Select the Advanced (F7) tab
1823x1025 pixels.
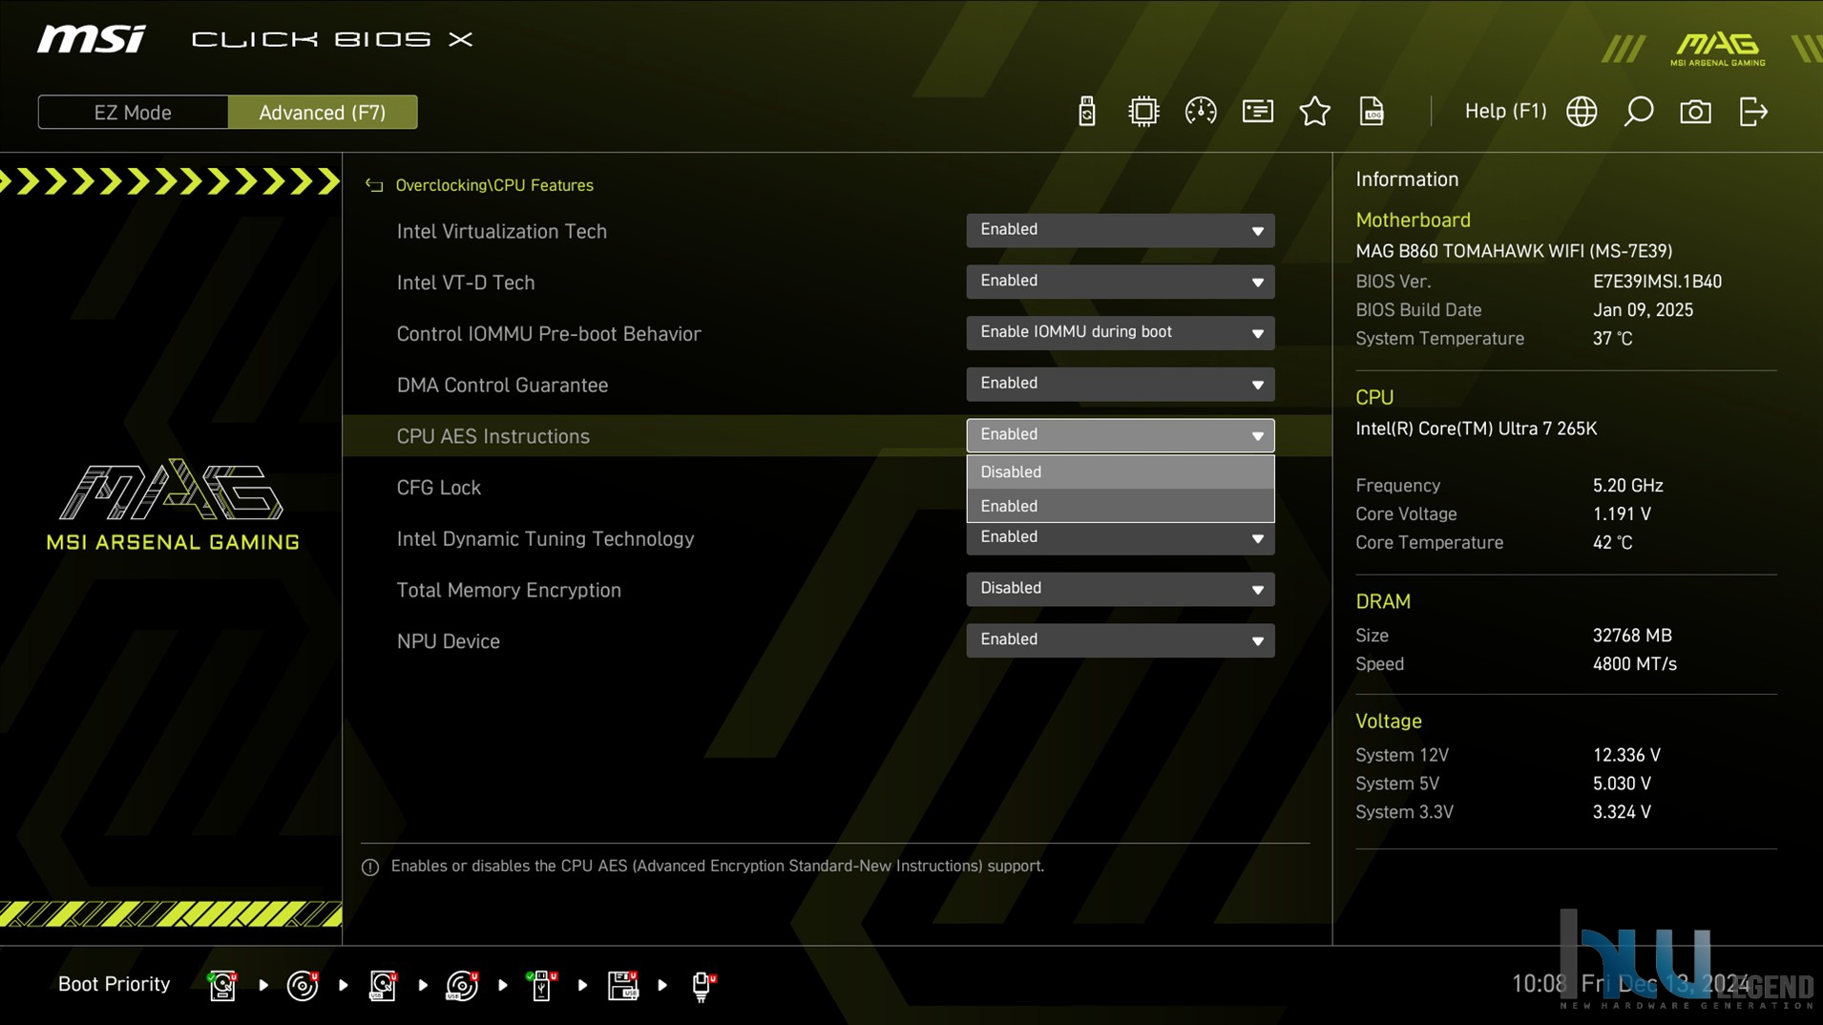(323, 112)
